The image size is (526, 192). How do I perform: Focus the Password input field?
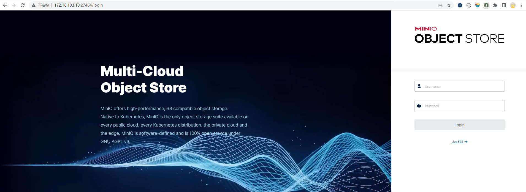tap(459, 106)
